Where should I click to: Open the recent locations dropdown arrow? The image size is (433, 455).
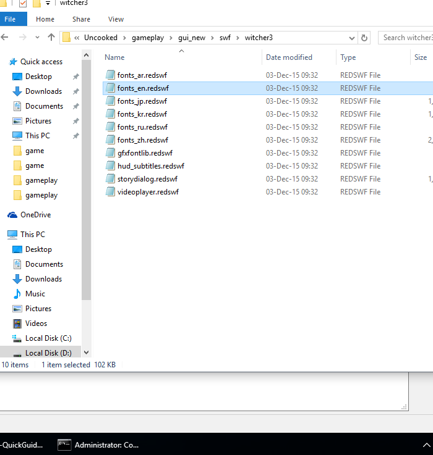click(37, 38)
